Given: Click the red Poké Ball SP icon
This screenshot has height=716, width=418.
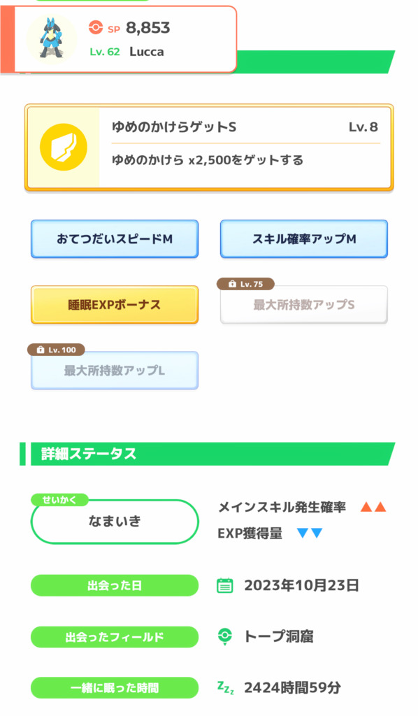Looking at the screenshot, I should pos(95,28).
